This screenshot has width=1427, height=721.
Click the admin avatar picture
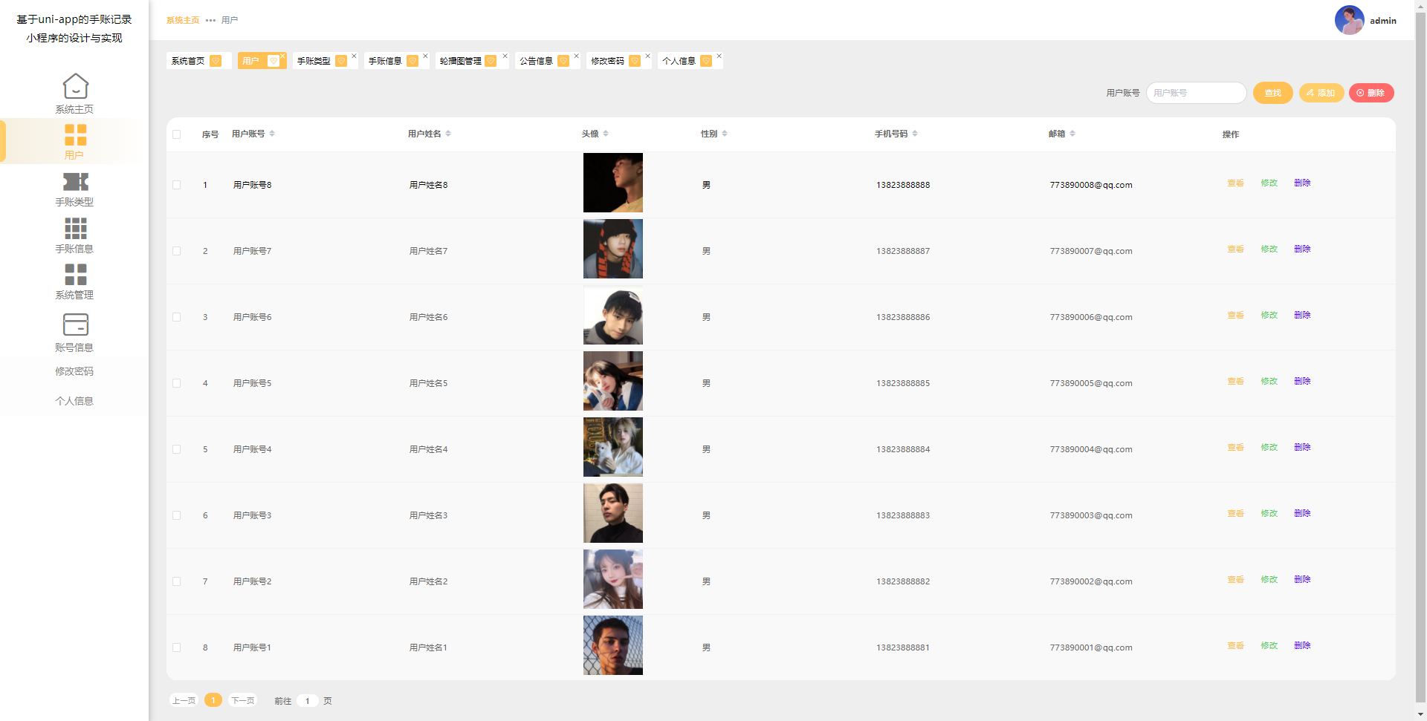[1349, 20]
